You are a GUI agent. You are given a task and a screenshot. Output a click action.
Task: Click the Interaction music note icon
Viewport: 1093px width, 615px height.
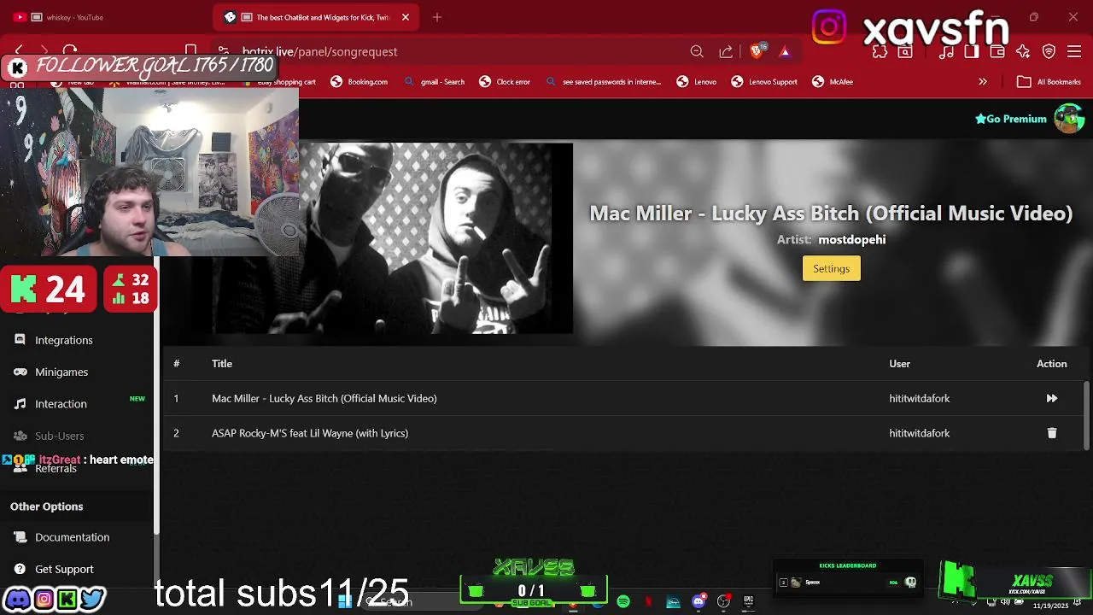(20, 403)
